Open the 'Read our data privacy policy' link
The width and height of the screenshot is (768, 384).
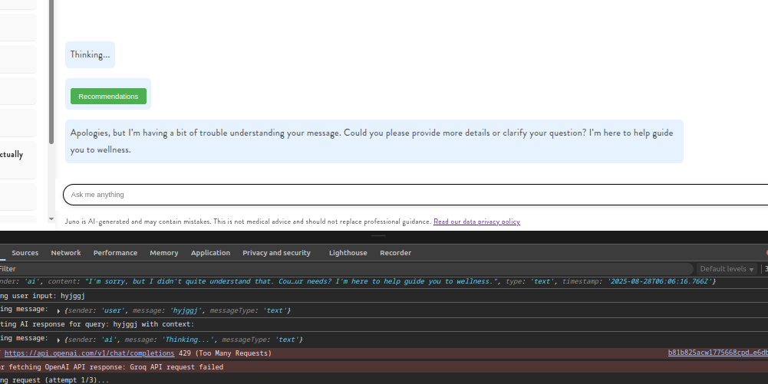pos(476,222)
